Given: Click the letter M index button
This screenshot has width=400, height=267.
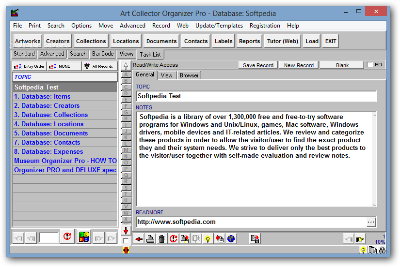Looking at the screenshot, I should pos(126,150).
